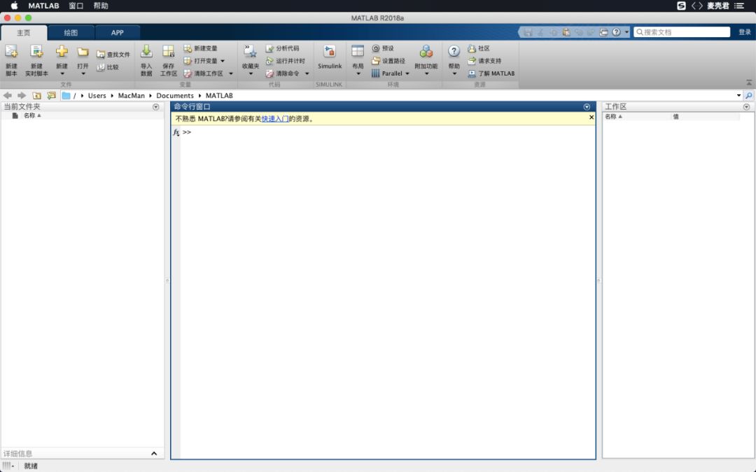Click the 搜索文档 search field
Screen dimensions: 756x472
[682, 32]
